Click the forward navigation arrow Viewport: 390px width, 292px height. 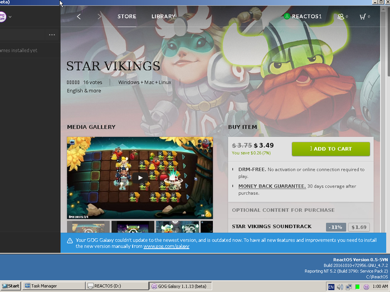point(99,17)
